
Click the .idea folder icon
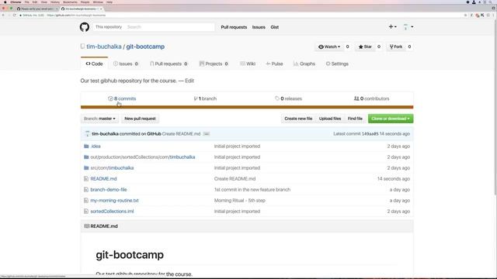point(86,146)
